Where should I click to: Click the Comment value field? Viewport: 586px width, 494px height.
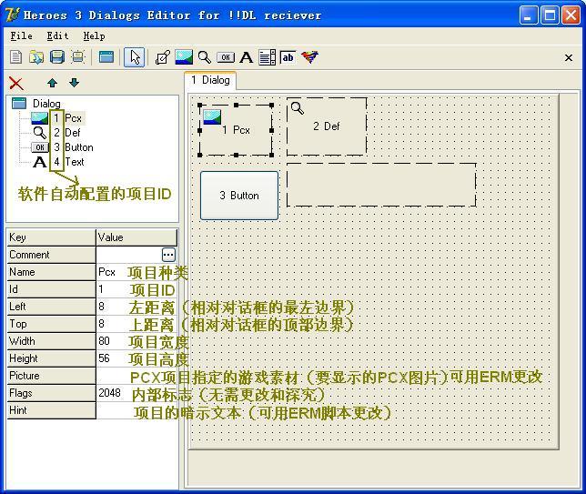(x=129, y=255)
